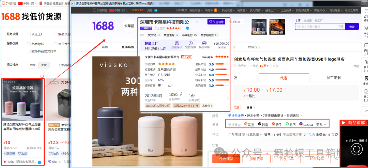Click the customer service headset icon in sidebar
Screen dimensions: 368x168
[366, 12]
